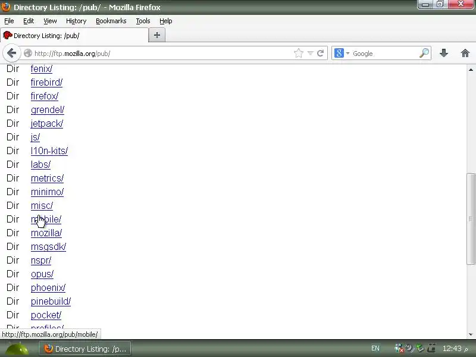Image resolution: width=476 pixels, height=357 pixels.
Task: Open the msgsdk/ directory link
Action: pos(48,247)
